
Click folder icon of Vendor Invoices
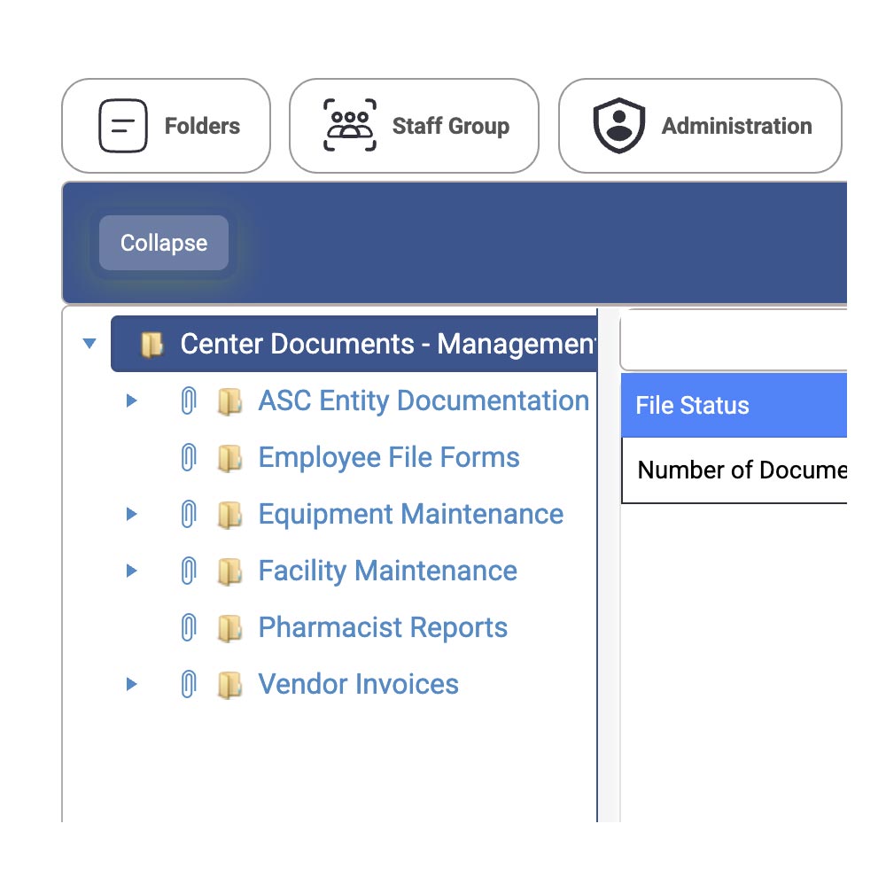230,685
